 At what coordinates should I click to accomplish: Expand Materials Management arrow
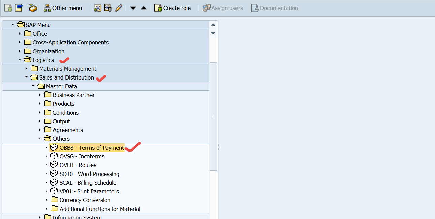tap(27, 68)
